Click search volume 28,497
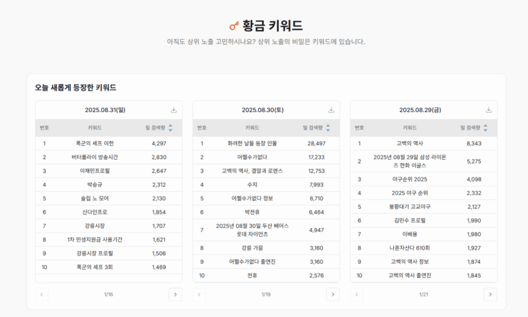528x317 pixels. (317, 143)
